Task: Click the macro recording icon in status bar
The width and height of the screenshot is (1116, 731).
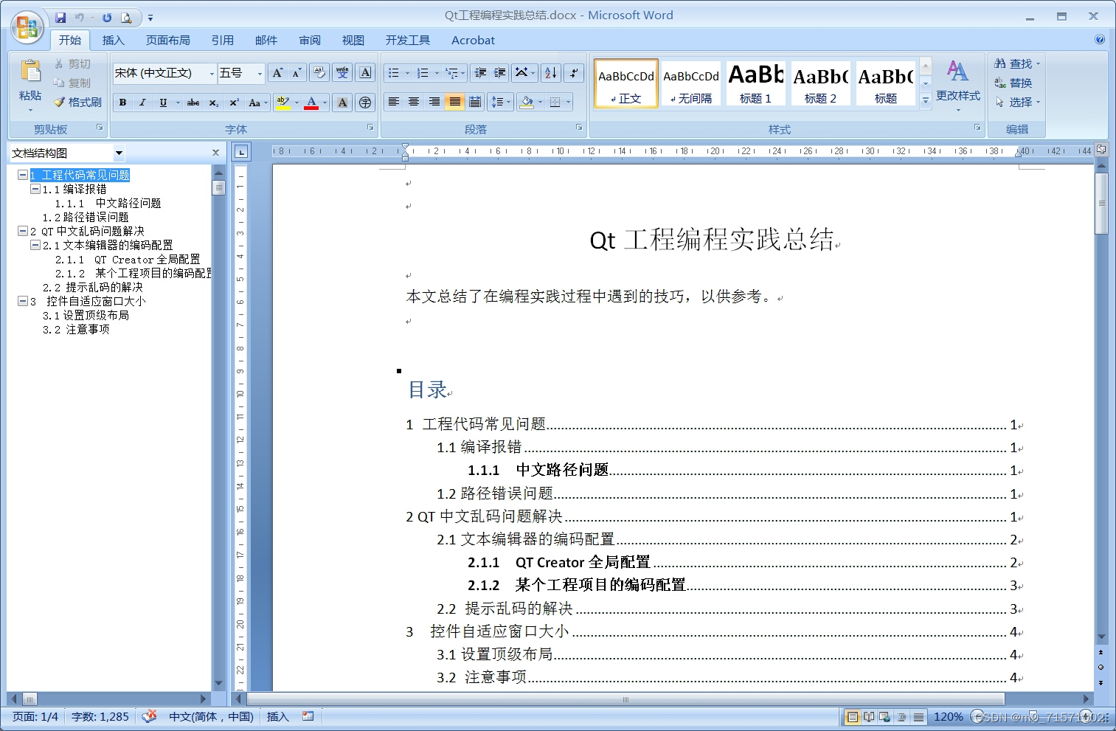Action: coord(308,716)
